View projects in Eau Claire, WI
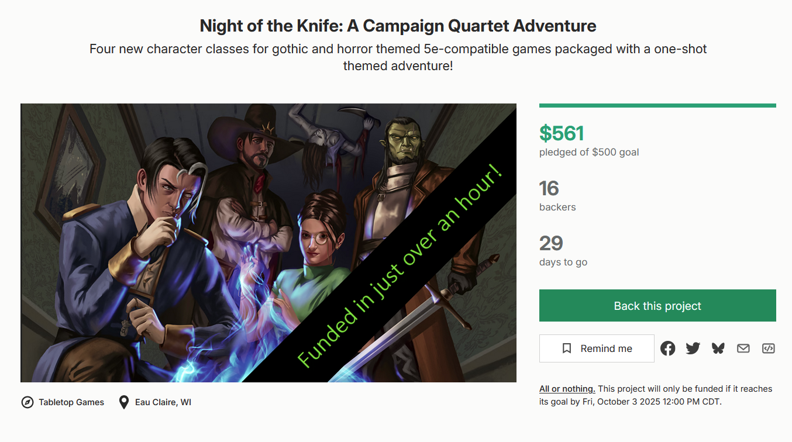The image size is (792, 442). click(163, 402)
